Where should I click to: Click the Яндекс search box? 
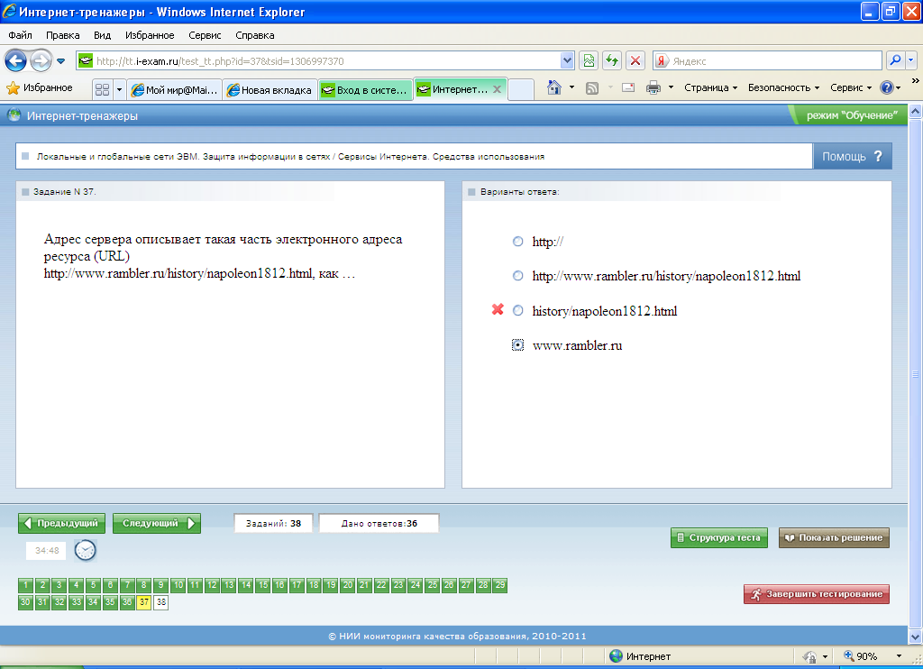768,60
